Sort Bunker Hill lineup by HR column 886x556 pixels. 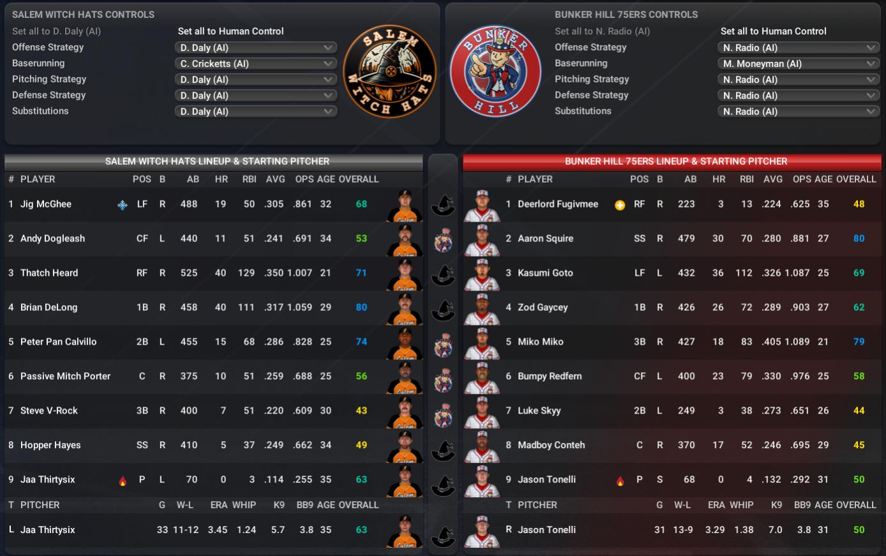[x=719, y=179]
